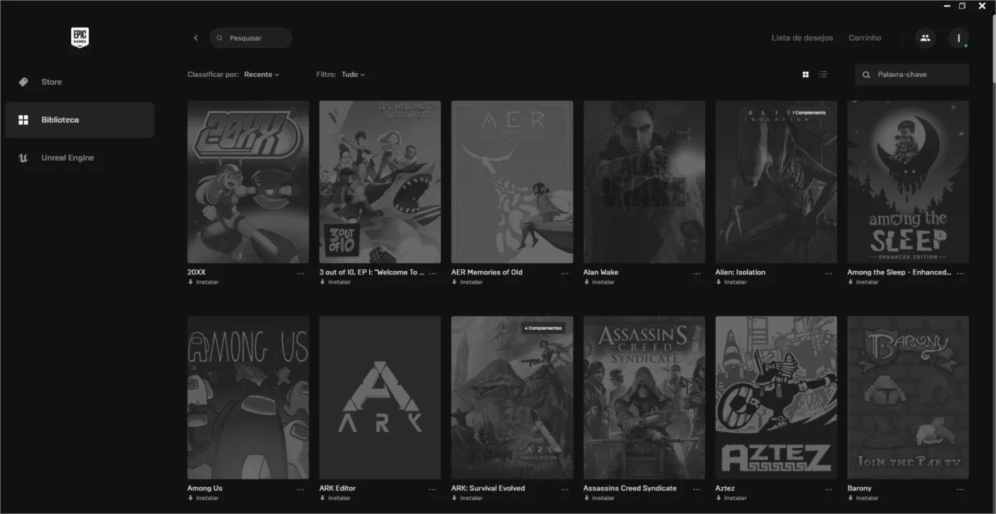Expand the Tudo filter dropdown
The width and height of the screenshot is (996, 514).
click(353, 74)
